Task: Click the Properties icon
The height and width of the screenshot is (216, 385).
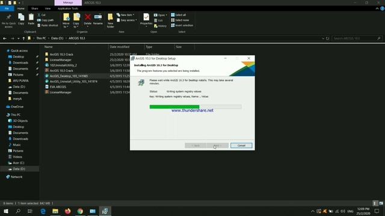Action: [146, 17]
